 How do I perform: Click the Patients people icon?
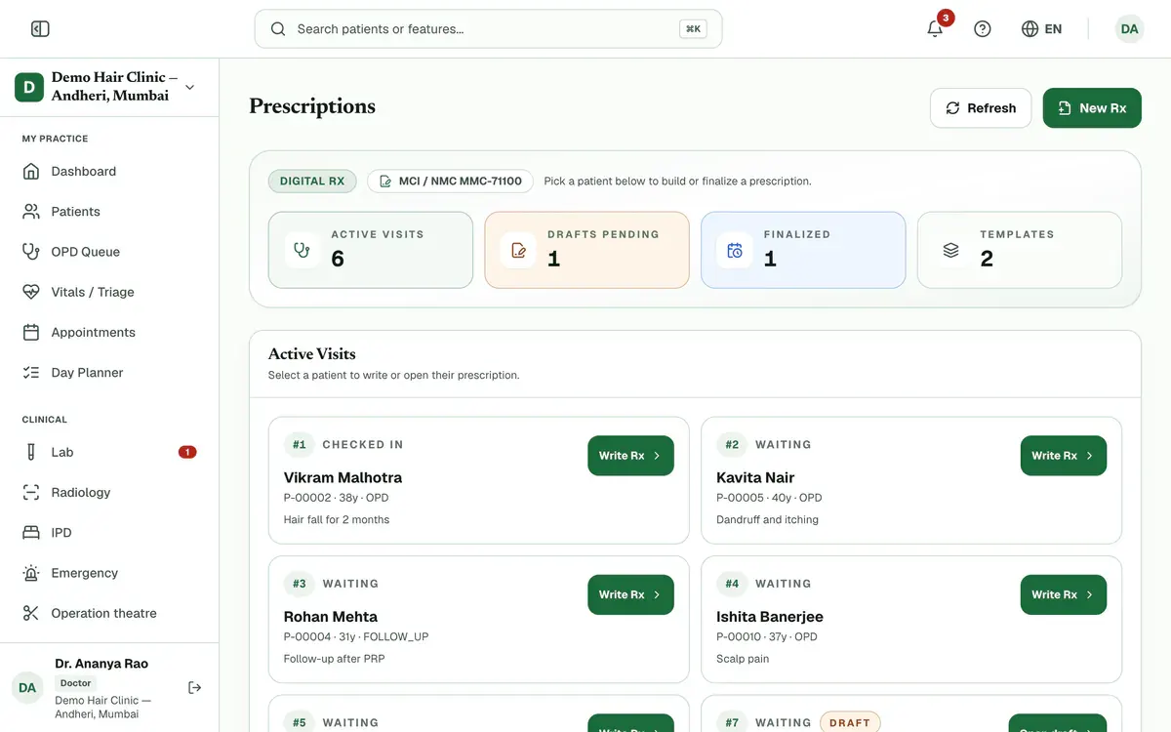(x=31, y=212)
